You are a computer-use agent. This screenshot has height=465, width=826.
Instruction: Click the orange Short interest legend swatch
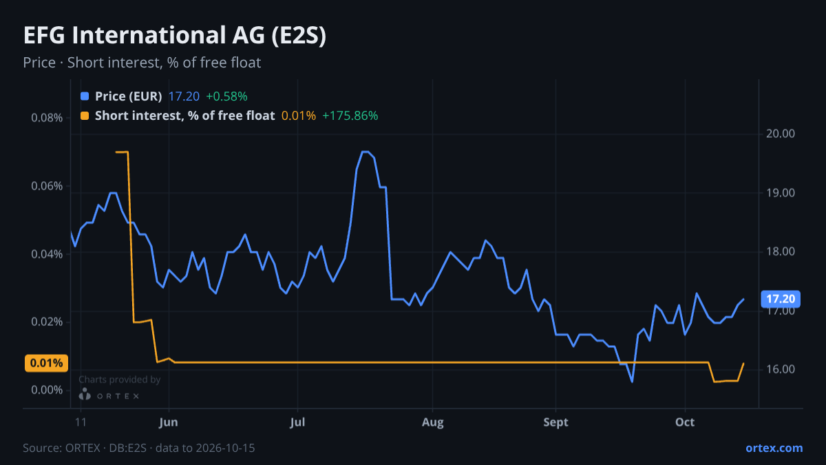(85, 116)
